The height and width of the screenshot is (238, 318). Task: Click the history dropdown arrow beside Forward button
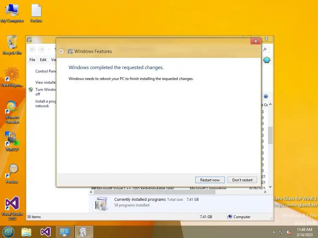point(49,49)
